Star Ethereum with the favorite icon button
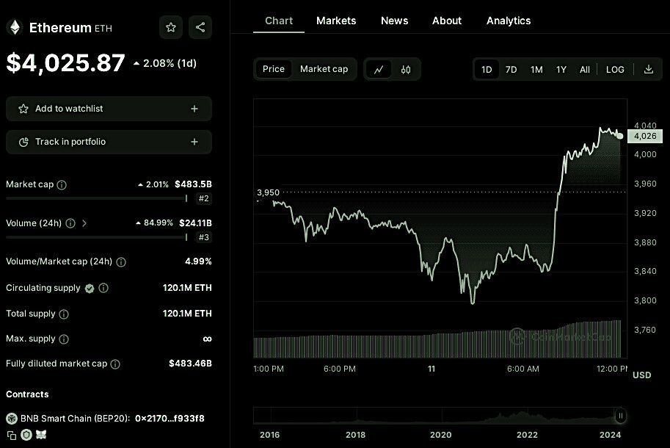This screenshot has height=448, width=670. (x=171, y=27)
